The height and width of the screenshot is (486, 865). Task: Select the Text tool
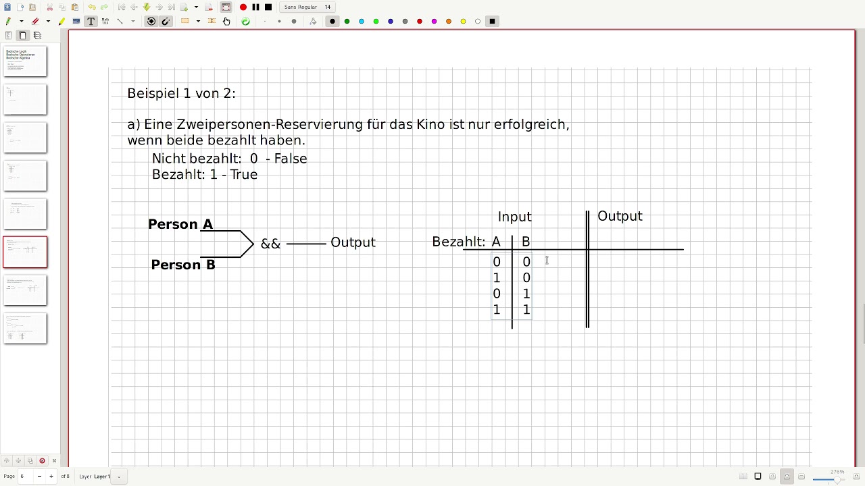click(91, 22)
